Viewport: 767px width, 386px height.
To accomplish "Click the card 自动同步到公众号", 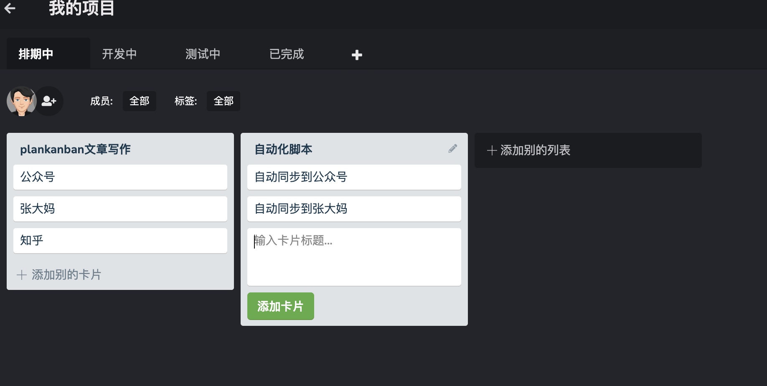I will [354, 177].
